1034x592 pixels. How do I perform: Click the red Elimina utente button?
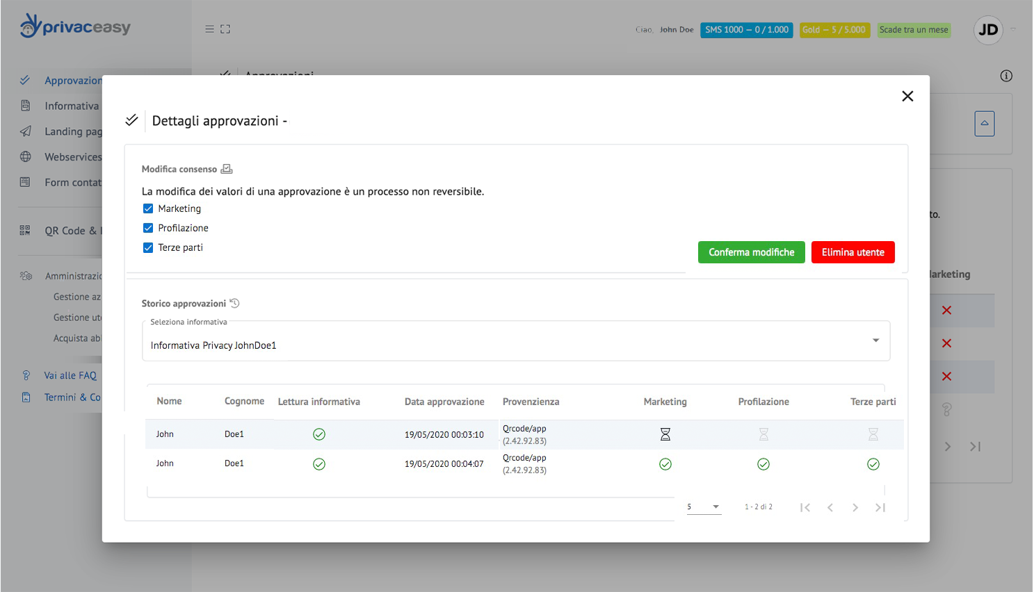pos(853,252)
